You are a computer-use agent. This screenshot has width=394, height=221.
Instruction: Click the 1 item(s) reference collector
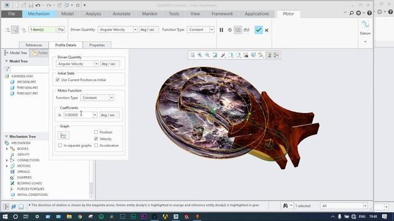(42, 29)
